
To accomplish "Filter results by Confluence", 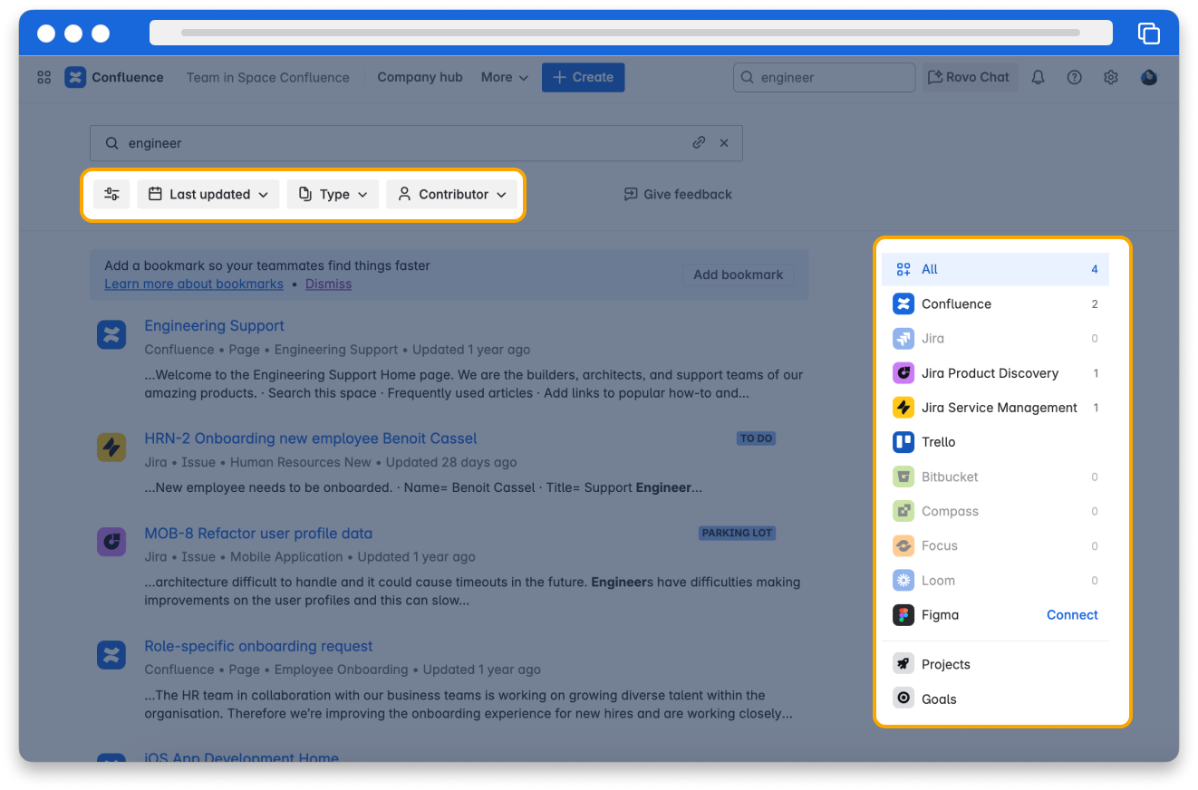I will [995, 303].
